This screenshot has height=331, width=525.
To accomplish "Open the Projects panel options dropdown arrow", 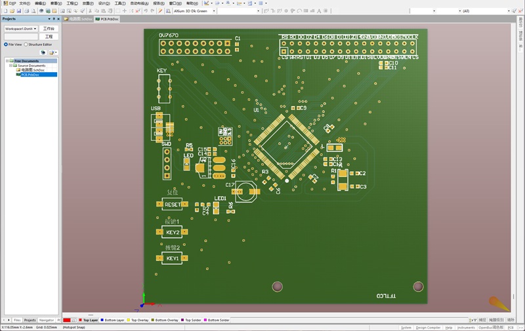I will coord(49,19).
